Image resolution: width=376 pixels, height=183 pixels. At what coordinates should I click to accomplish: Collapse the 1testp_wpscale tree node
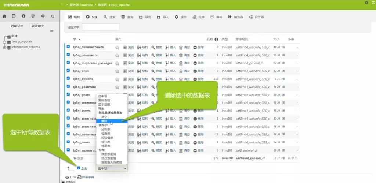tap(4, 42)
